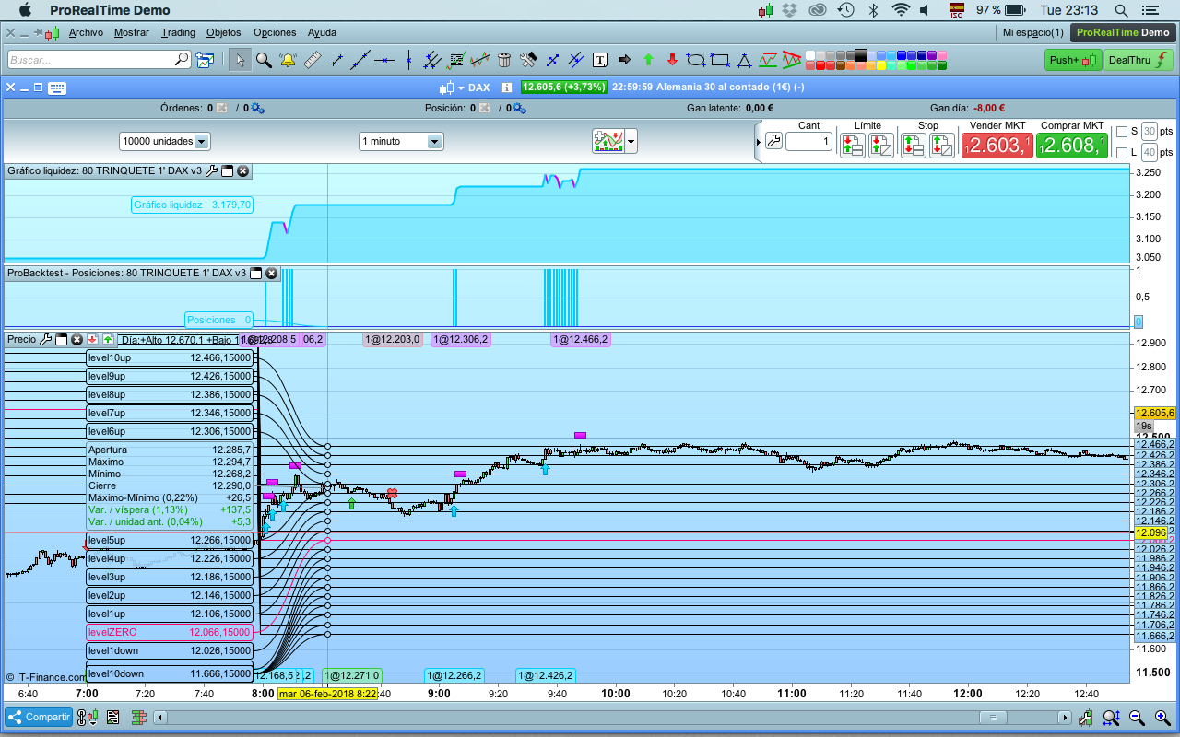This screenshot has width=1180, height=737.
Task: Click the Comprar MKT buy price button
Action: point(1072,146)
